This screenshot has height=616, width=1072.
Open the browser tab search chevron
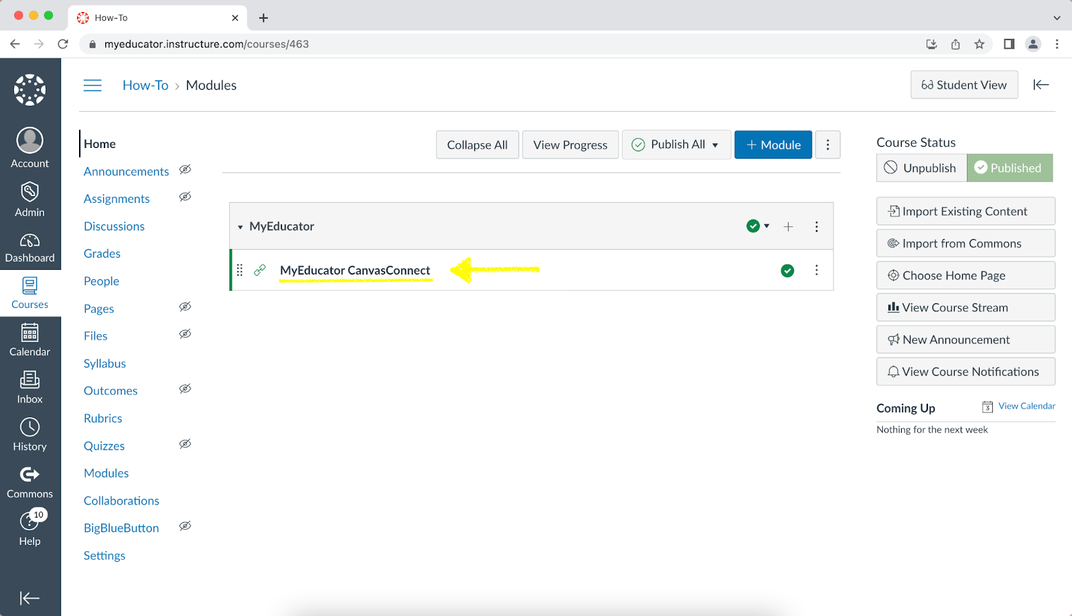pyautogui.click(x=1057, y=18)
